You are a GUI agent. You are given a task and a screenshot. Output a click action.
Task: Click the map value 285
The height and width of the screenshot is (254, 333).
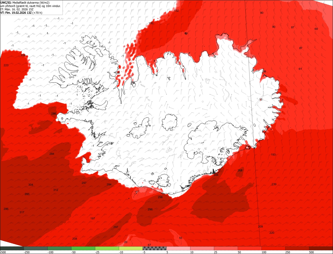point(27,194)
